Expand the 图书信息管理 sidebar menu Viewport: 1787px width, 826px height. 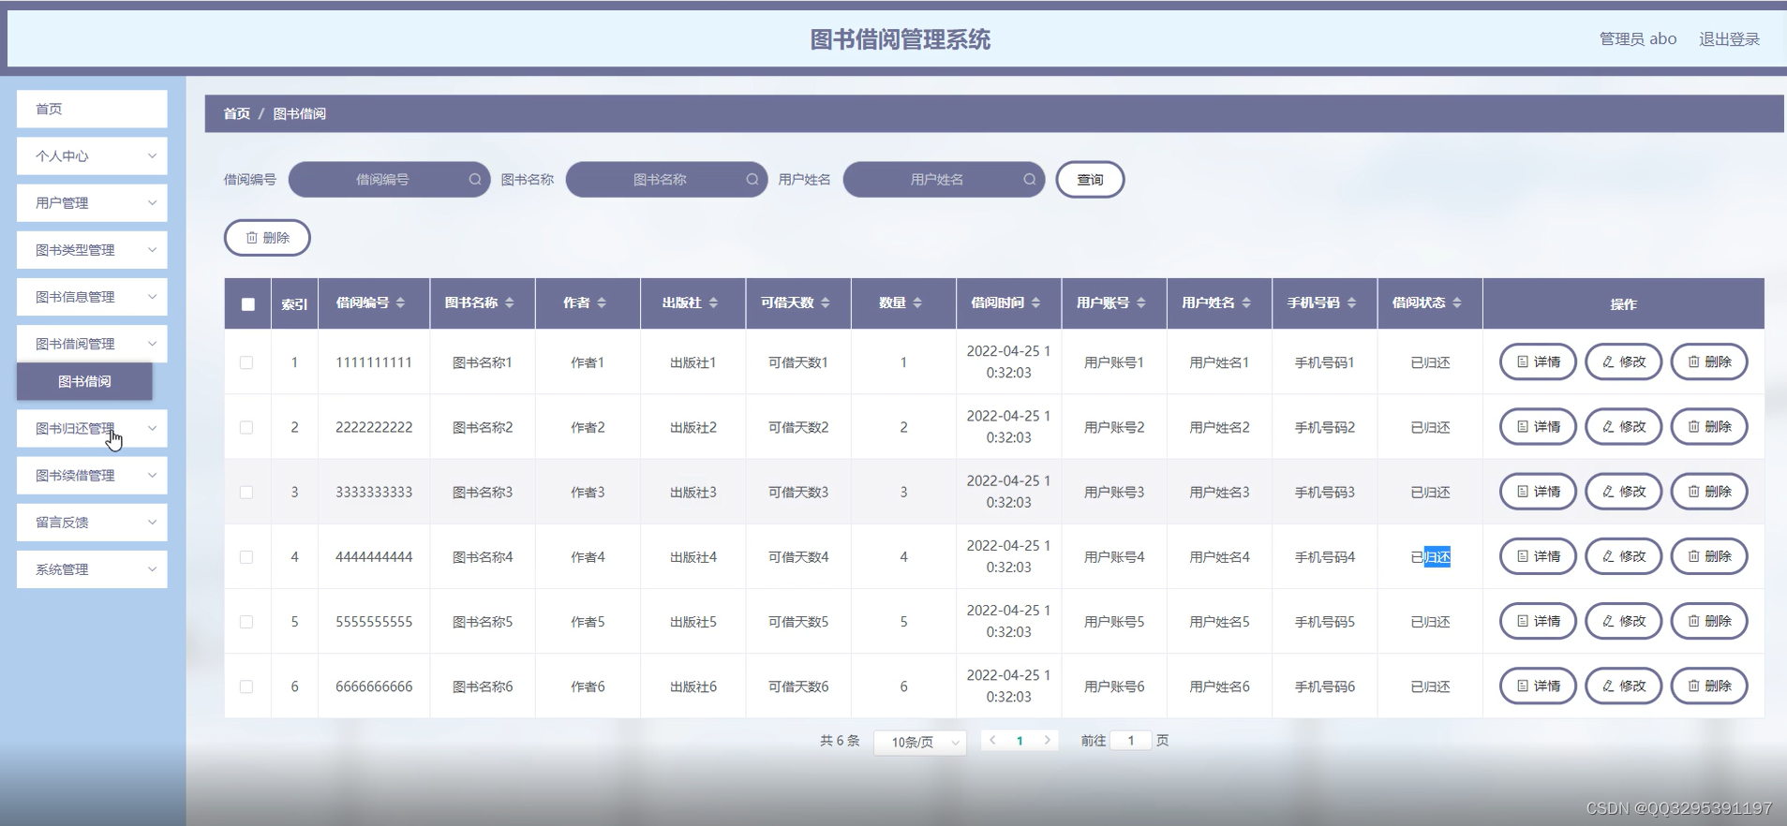pyautogui.click(x=92, y=297)
